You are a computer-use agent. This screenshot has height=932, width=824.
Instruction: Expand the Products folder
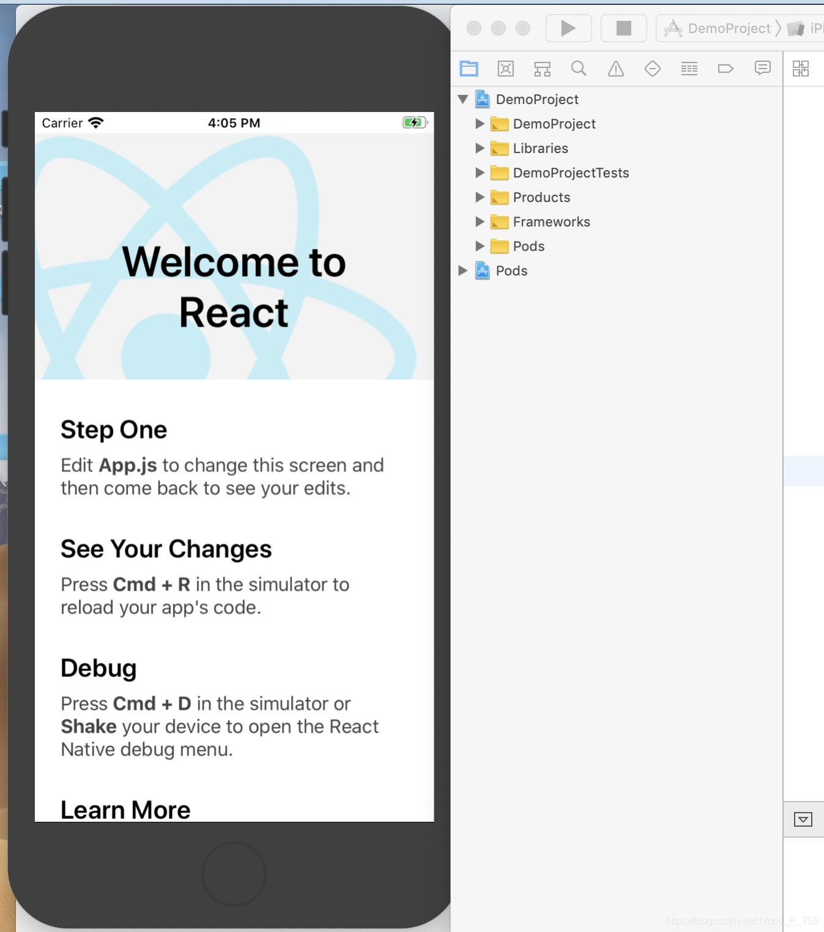(480, 197)
